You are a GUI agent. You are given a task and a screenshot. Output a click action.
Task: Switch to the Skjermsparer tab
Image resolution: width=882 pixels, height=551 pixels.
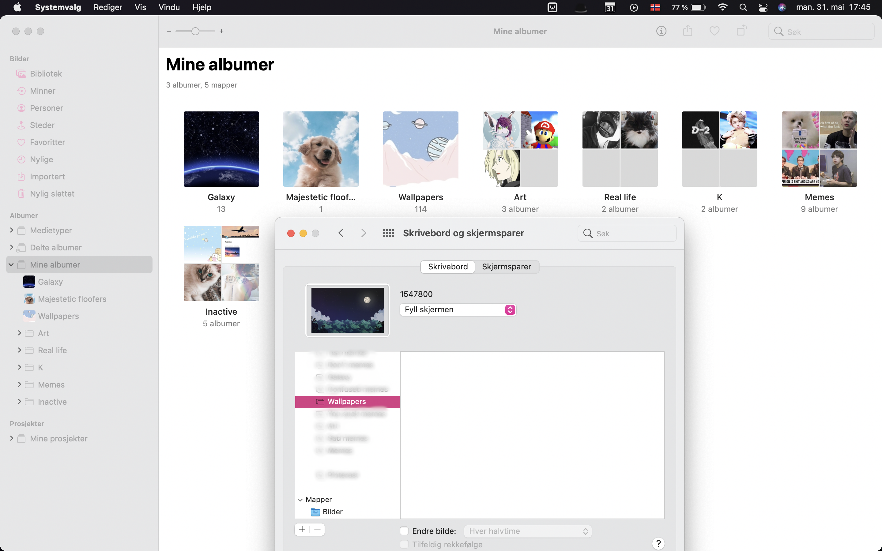[506, 266]
